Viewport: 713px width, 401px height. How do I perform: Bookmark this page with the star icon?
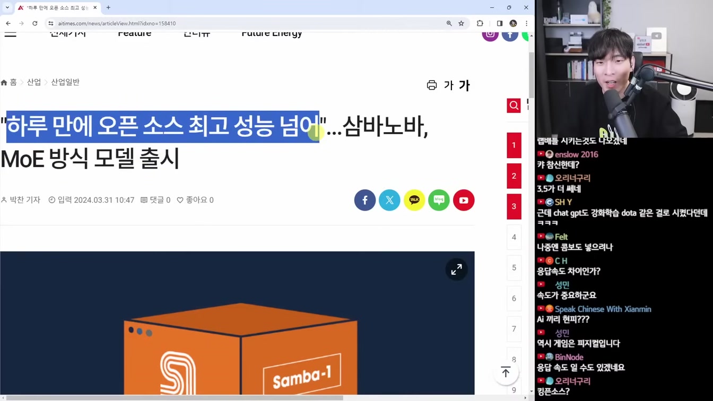462,23
